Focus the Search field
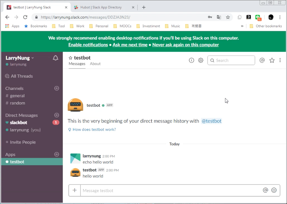This screenshot has width=287, height=204. click(x=231, y=60)
